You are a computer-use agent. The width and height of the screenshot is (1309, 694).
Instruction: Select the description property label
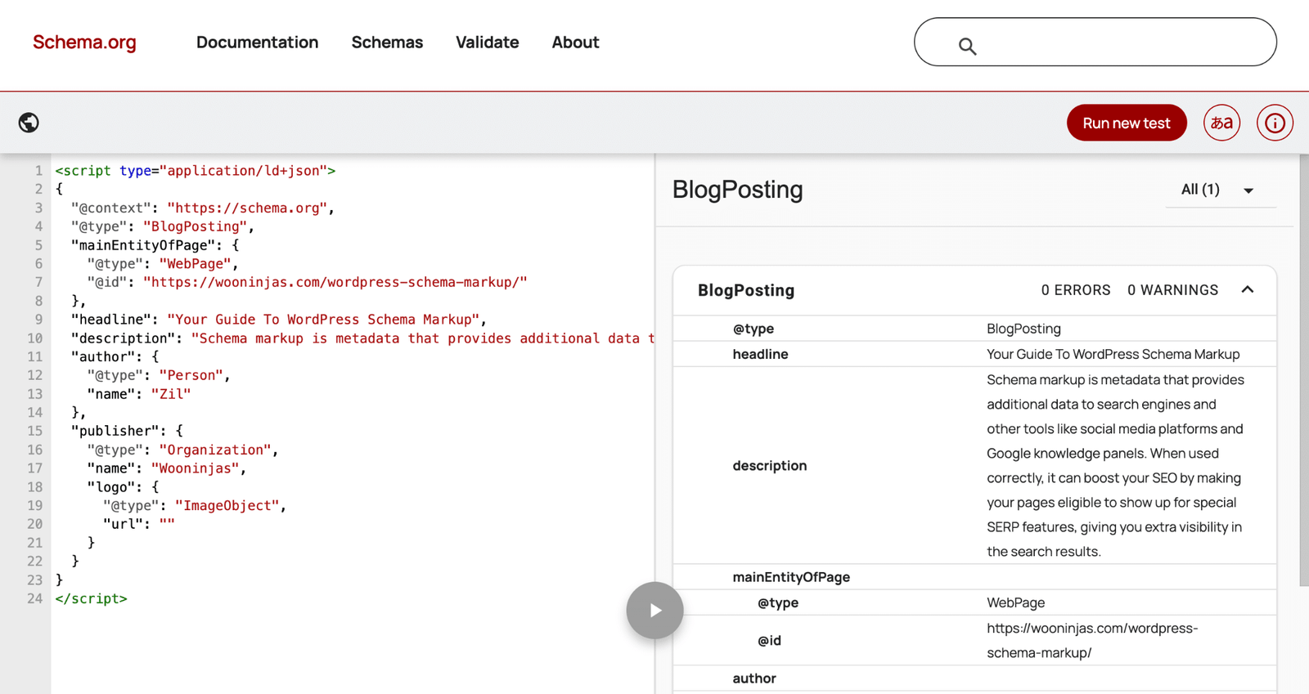click(769, 465)
